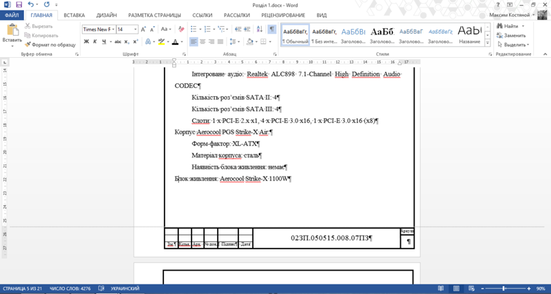Click the sort A-Z icon
The width and height of the screenshot is (551, 294).
[x=260, y=30]
